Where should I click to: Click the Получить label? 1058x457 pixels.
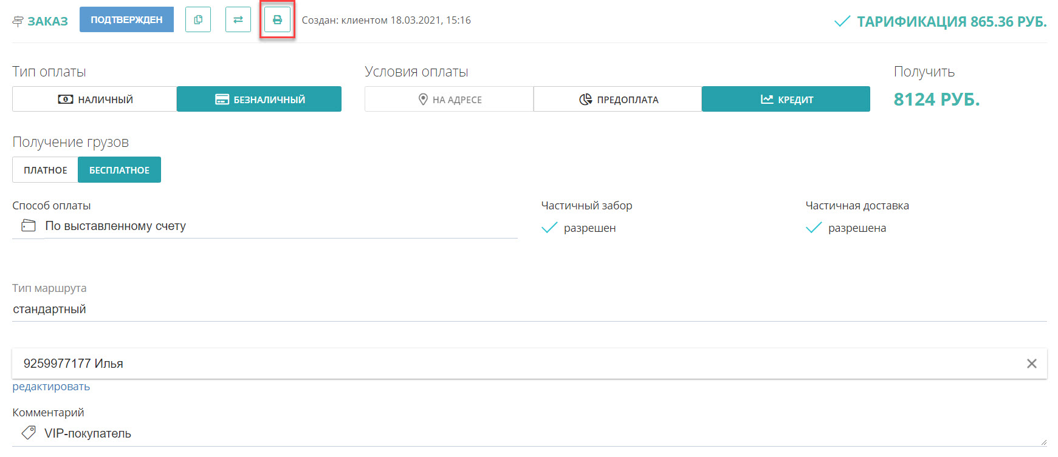tap(924, 72)
